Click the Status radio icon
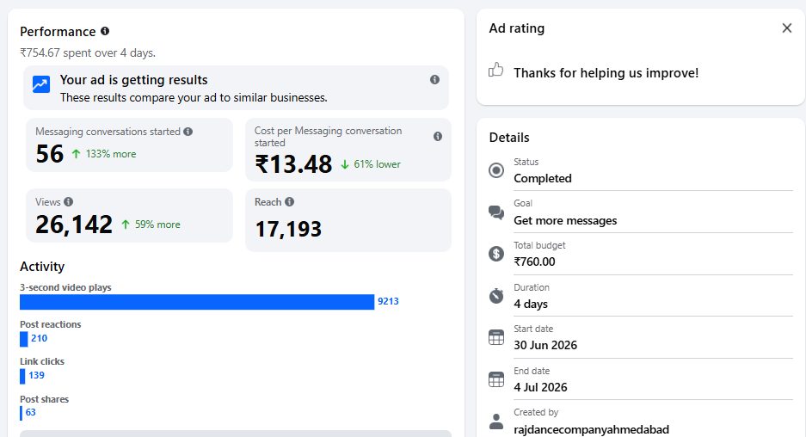Viewport: 806px width, 437px height. click(x=496, y=170)
